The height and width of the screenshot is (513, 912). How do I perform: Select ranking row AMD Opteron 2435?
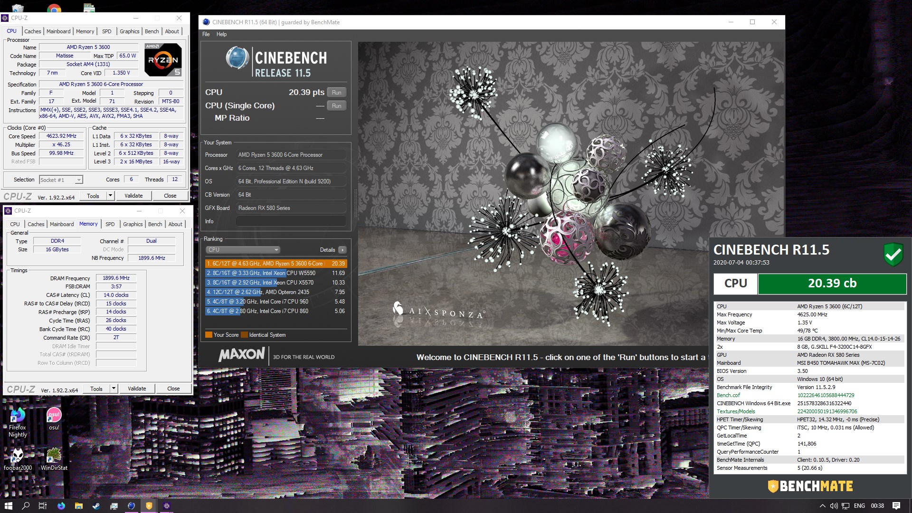click(276, 292)
